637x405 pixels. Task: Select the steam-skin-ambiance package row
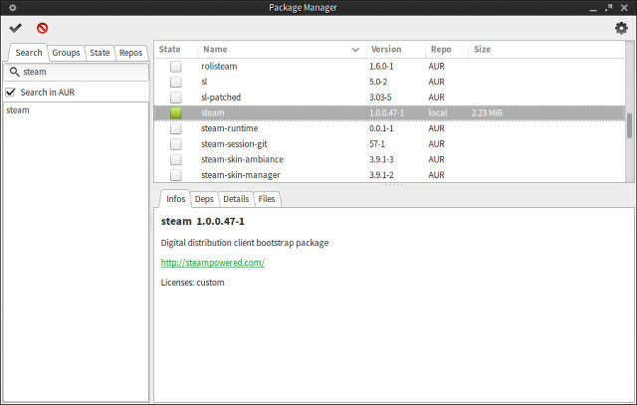pyautogui.click(x=389, y=159)
